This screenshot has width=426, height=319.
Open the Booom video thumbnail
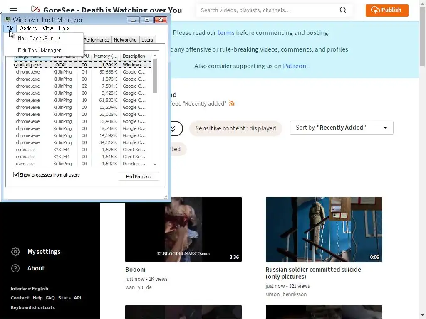point(183,229)
